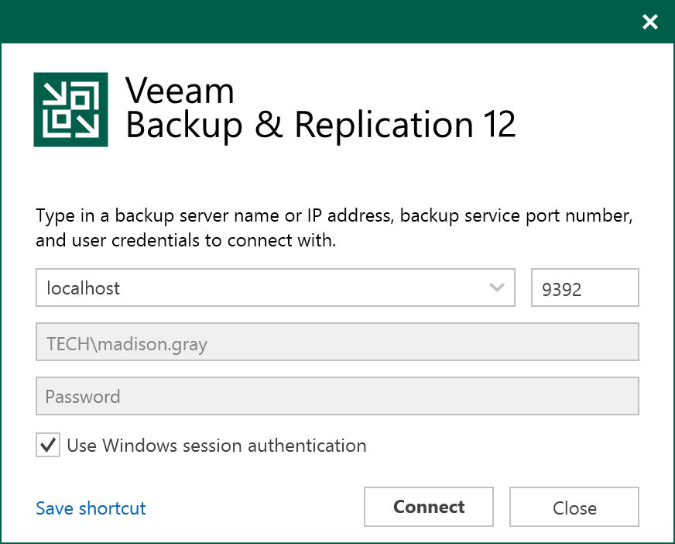This screenshot has width=675, height=544.
Task: Expand the localhost server combo box
Action: tap(499, 287)
